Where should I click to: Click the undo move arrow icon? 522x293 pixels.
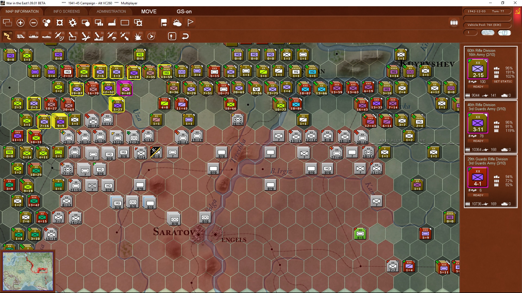point(185,36)
